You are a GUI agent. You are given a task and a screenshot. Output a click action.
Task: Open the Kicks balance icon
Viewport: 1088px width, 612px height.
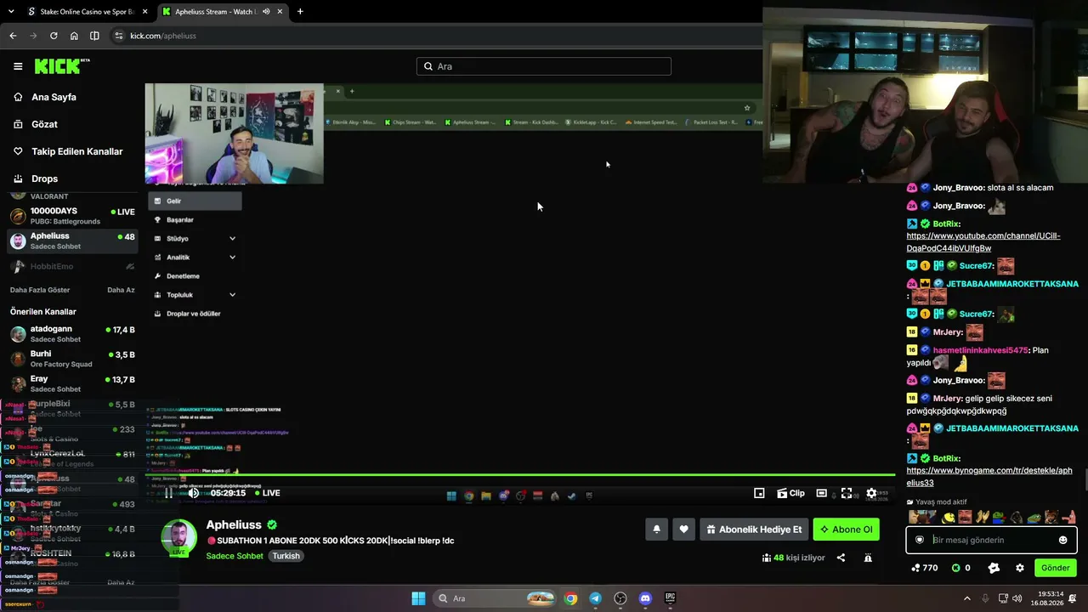(961, 568)
